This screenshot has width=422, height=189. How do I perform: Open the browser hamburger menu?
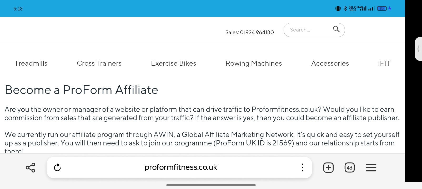point(371,167)
